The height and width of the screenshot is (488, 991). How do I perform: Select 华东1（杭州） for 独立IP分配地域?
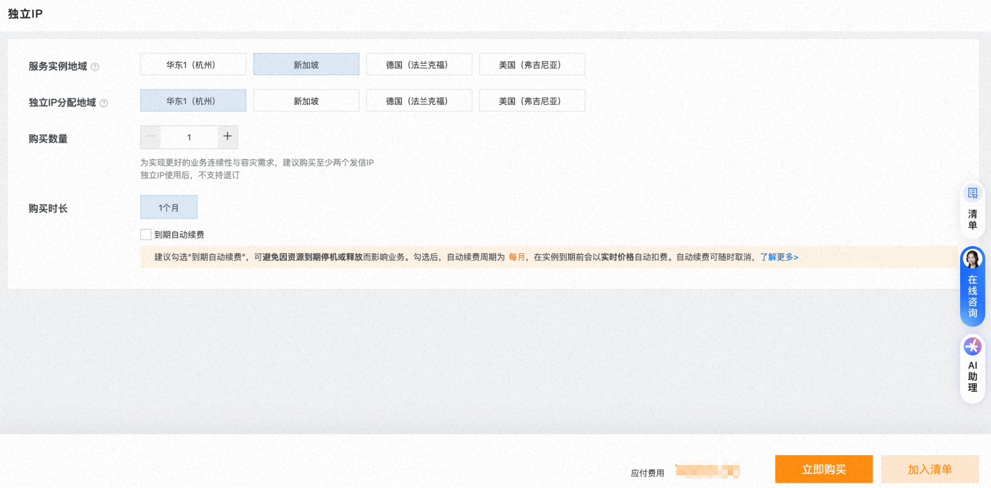[193, 101]
